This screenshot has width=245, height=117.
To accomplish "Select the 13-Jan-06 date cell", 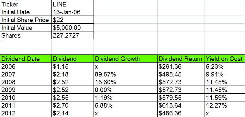I will point(72,12).
